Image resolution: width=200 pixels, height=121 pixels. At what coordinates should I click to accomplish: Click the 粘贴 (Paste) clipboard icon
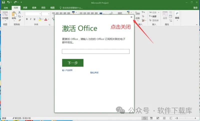tap(14, 14)
